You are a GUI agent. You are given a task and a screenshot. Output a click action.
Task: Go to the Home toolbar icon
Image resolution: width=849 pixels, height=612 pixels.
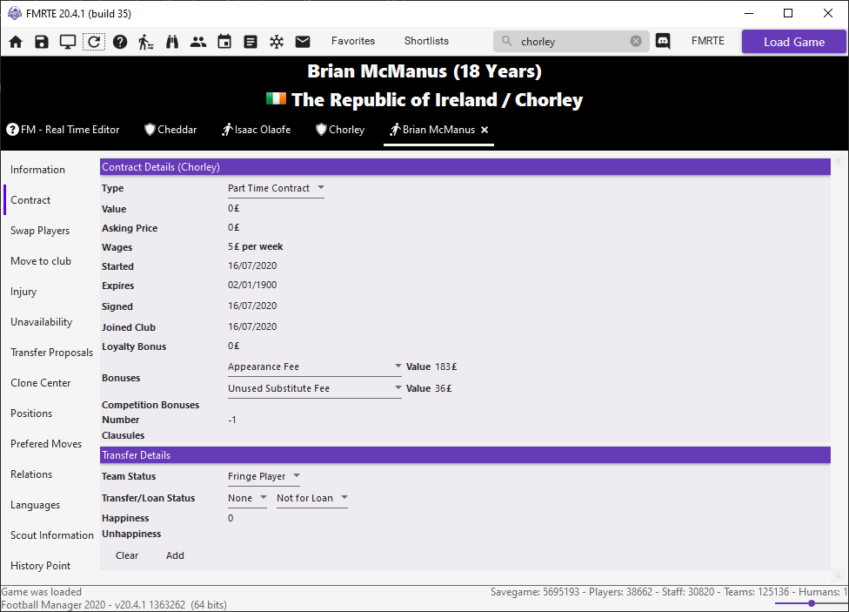[x=16, y=42]
